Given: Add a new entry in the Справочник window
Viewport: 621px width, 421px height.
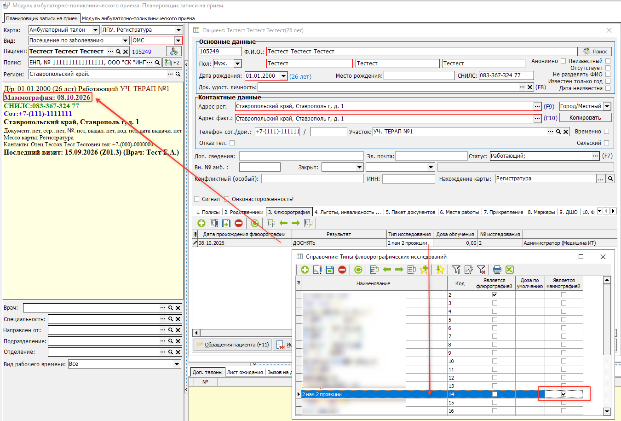Looking at the screenshot, I should [305, 270].
